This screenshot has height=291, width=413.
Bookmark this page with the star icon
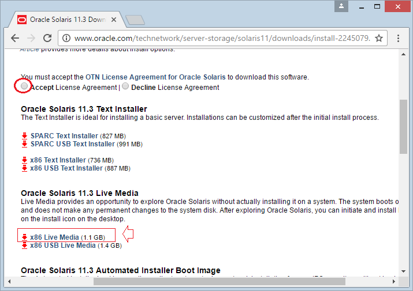[x=379, y=39]
